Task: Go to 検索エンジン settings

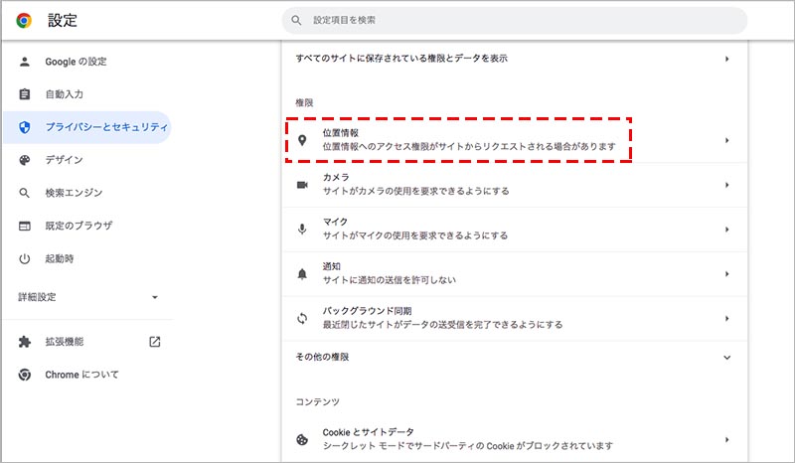Action: point(74,193)
